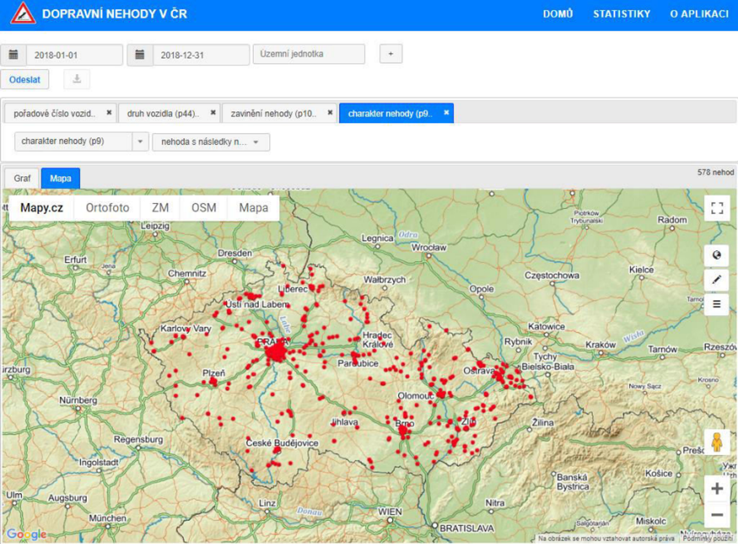Click the download icon button
The width and height of the screenshot is (738, 544).
(77, 79)
